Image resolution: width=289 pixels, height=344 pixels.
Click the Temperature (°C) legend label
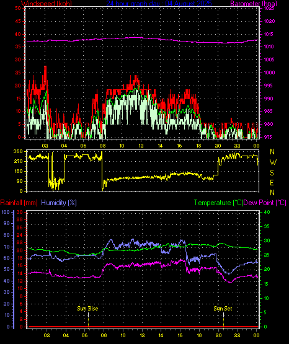(x=218, y=203)
